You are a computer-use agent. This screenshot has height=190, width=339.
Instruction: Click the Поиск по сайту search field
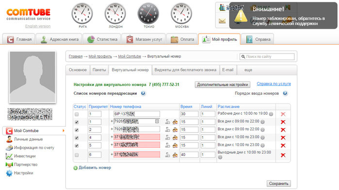click(267, 56)
